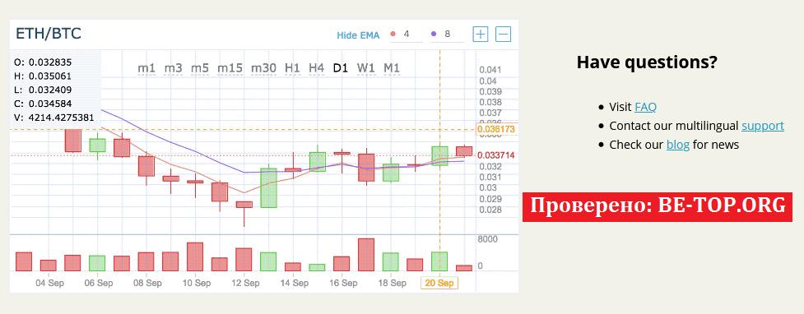The image size is (804, 314).
Task: Zoom in the chart with plus icon
Action: (481, 35)
